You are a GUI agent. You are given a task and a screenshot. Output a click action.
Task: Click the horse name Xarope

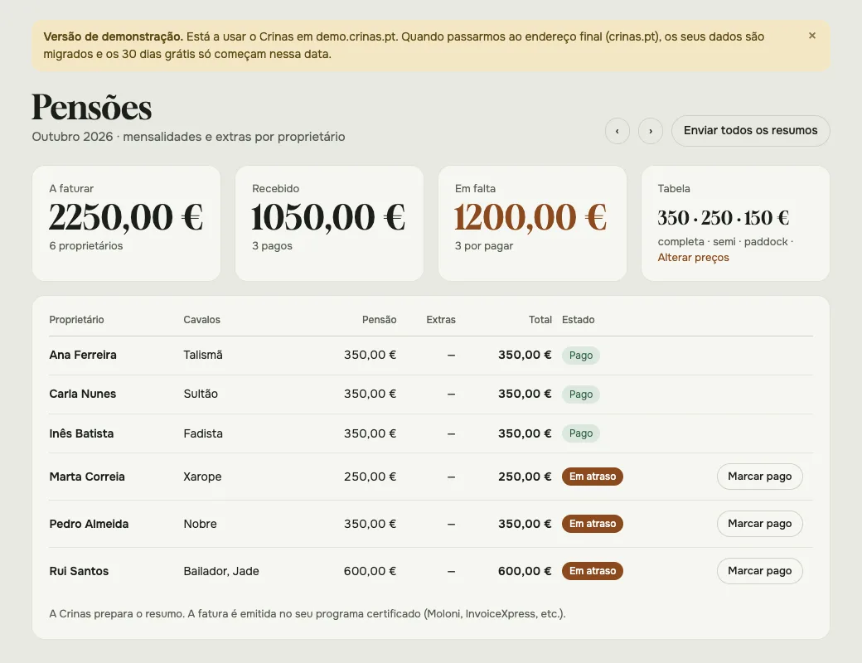tap(202, 477)
